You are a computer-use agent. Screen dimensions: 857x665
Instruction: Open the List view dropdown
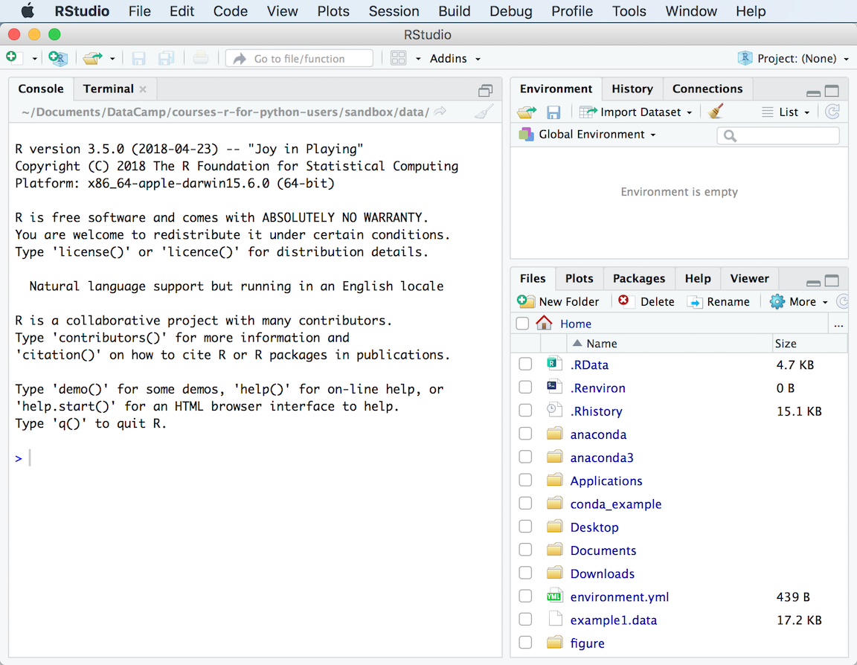click(x=786, y=112)
